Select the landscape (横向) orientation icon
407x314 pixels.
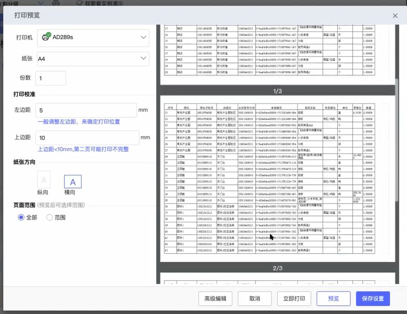[73, 182]
